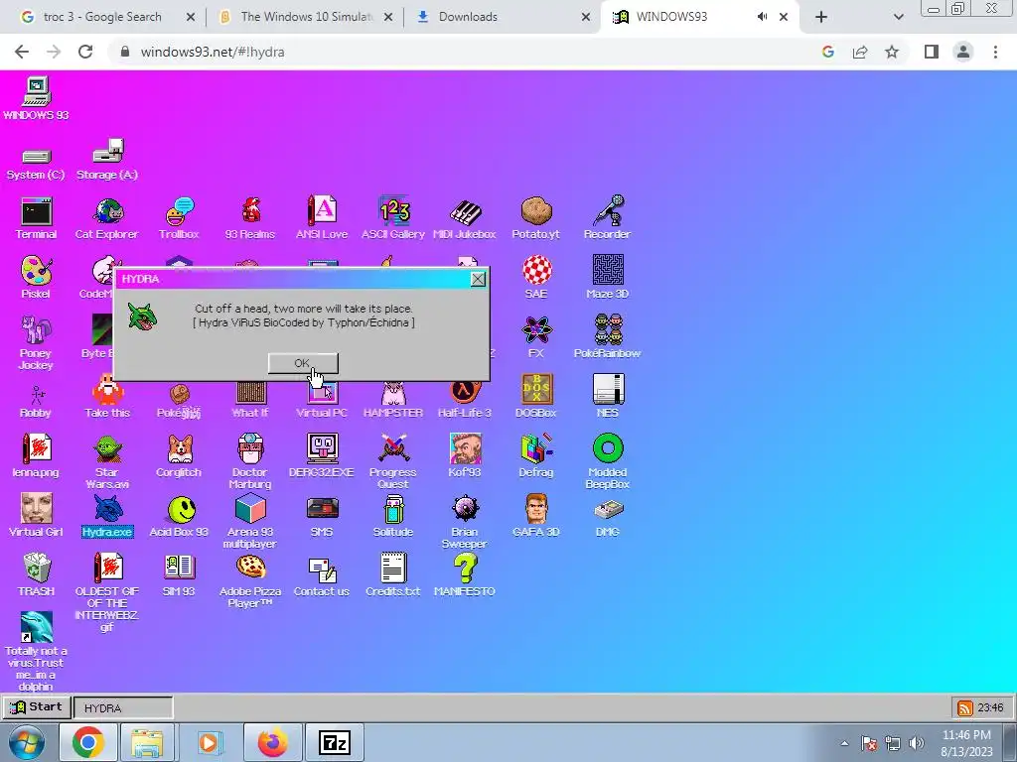Open the Poney Jockey icon
Viewport: 1017px width, 762px height.
[36, 342]
